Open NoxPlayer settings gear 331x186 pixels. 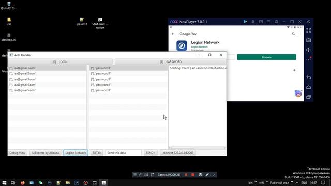[276, 22]
